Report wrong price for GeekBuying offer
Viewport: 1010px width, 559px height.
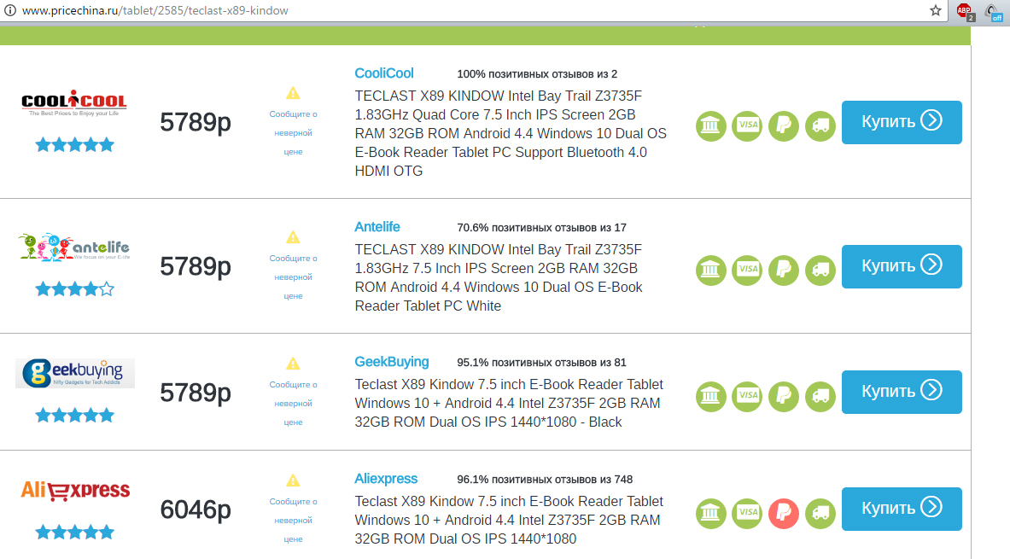(x=293, y=403)
